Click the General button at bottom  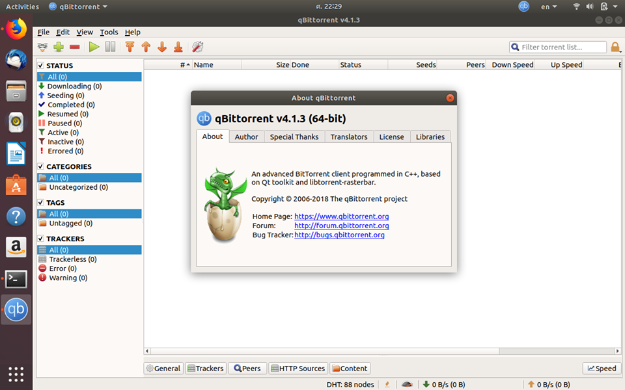(163, 369)
